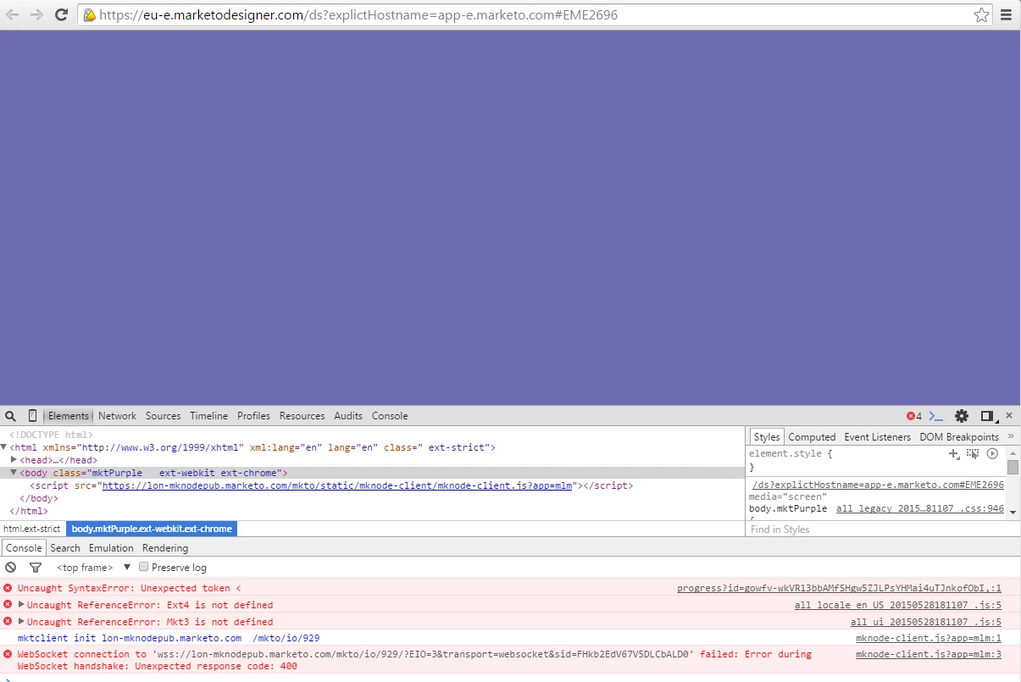Open the Rendering drawer tab

click(x=165, y=548)
